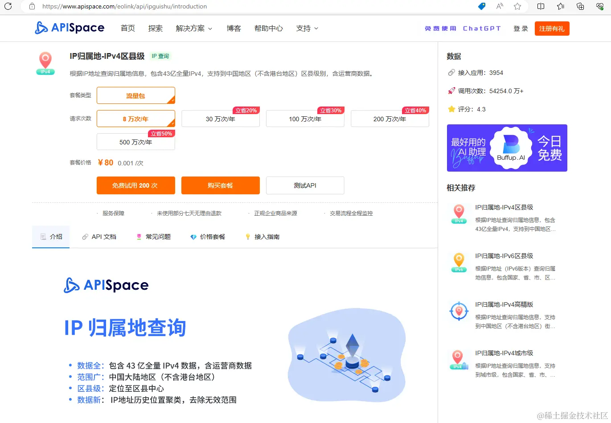Click the Buffup.AI advertisement banner
Screen dimensions: 611x423
pos(507,148)
